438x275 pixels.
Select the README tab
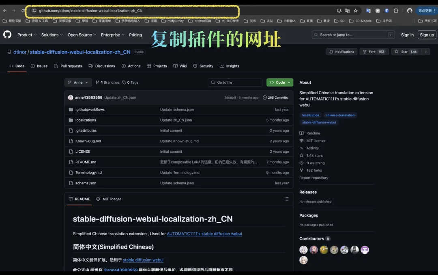pyautogui.click(x=79, y=199)
